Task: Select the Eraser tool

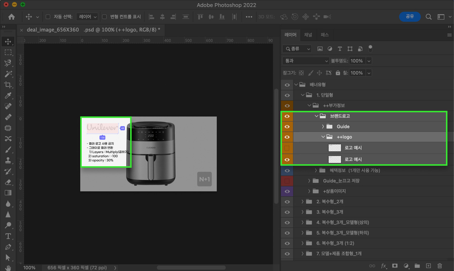Action: (8, 182)
